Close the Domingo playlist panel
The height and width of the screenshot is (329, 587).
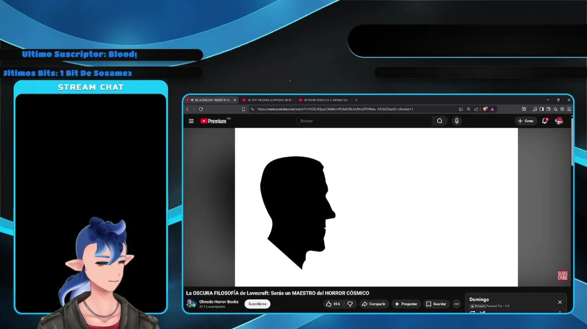[560, 302]
